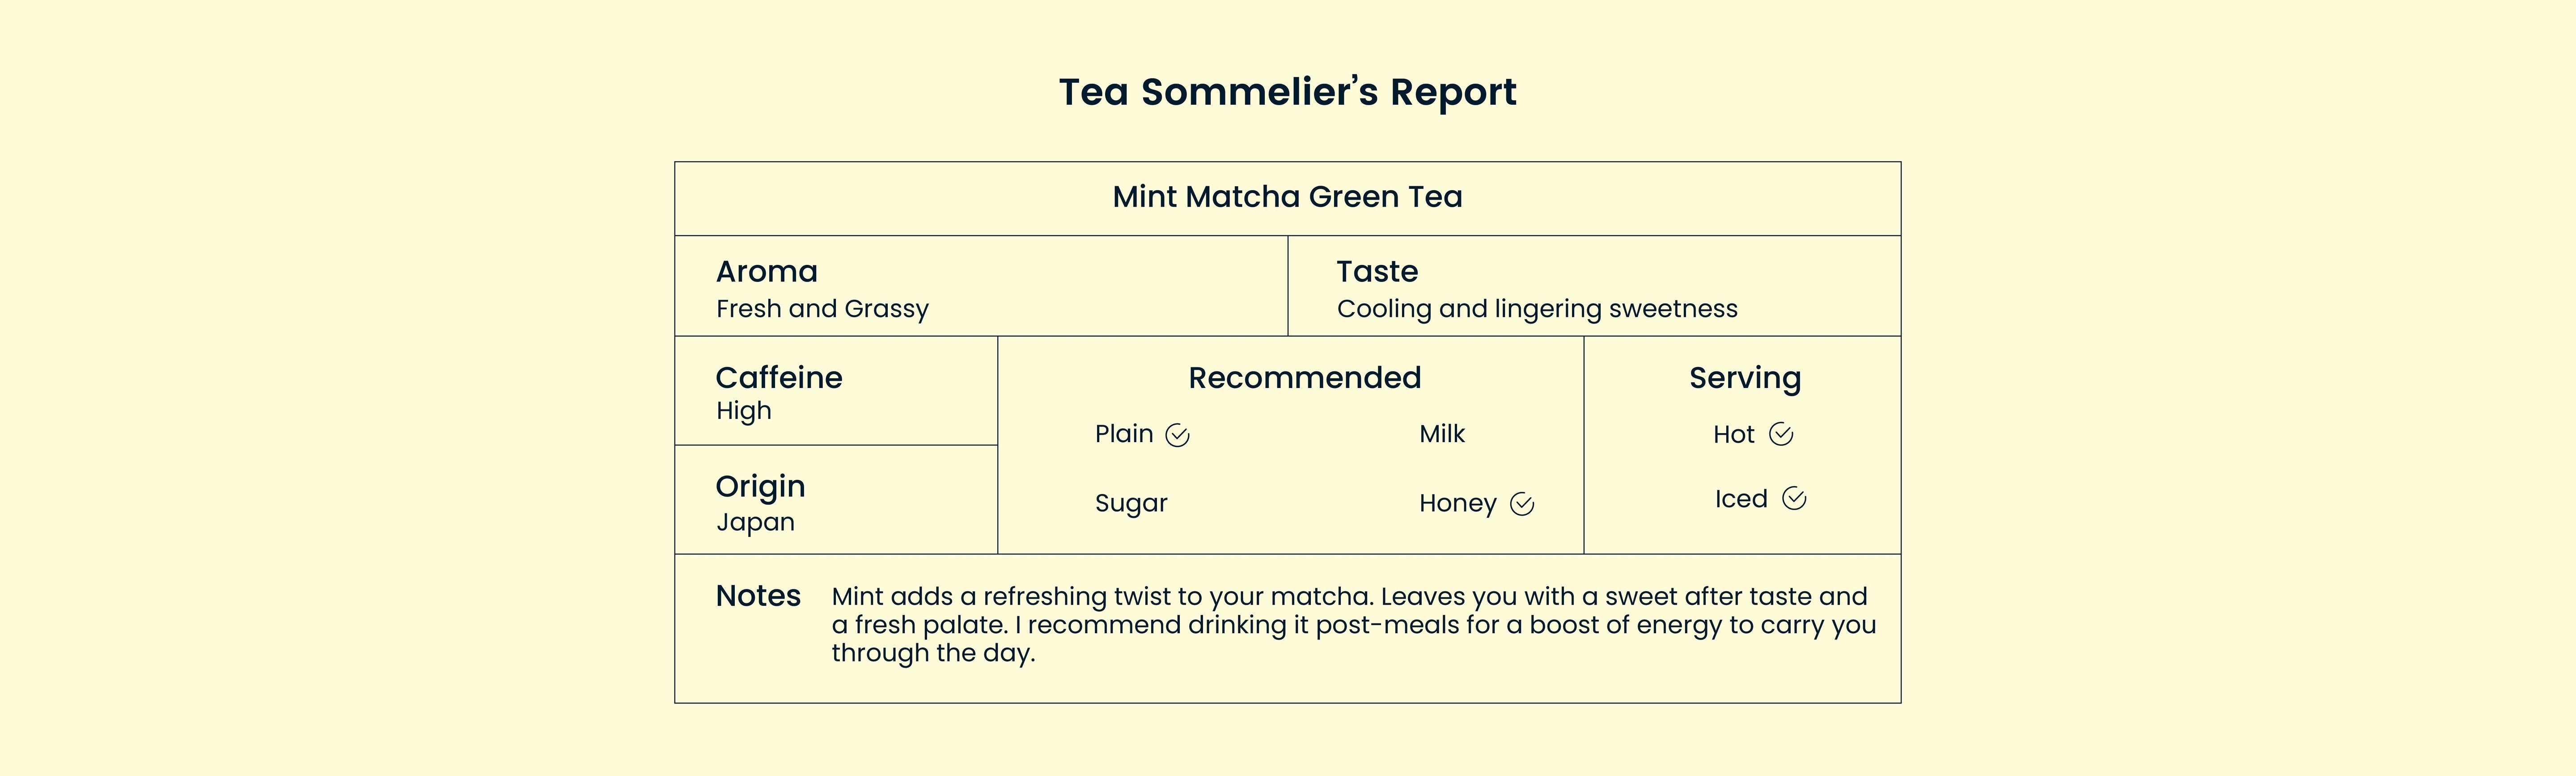Click the Honey option text
Viewport: 2576px width, 776px height.
(x=1457, y=503)
